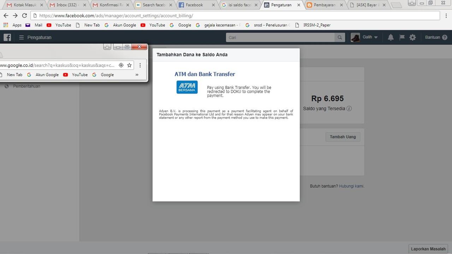The image size is (452, 254).
Task: Click the Pengaturan title in the header
Action: [40, 37]
